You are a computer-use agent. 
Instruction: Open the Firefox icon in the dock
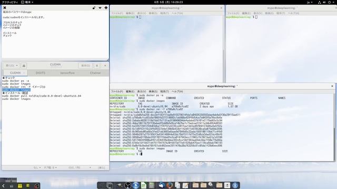170,185
